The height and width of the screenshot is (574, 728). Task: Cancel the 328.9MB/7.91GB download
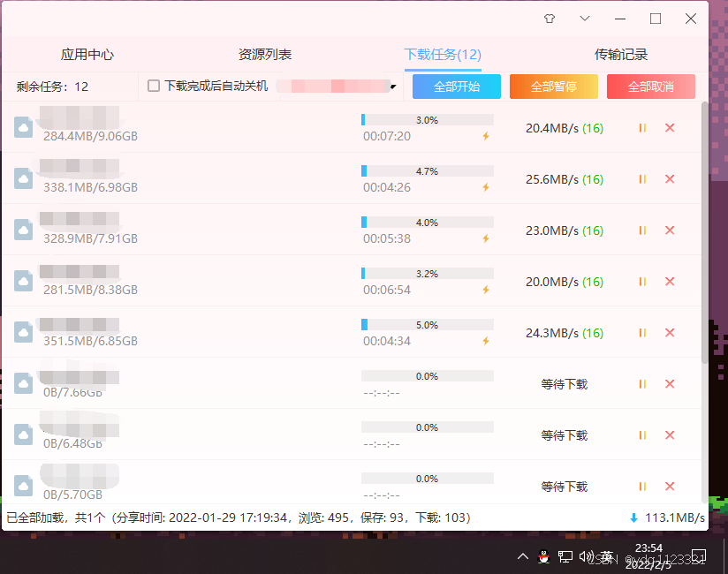670,230
